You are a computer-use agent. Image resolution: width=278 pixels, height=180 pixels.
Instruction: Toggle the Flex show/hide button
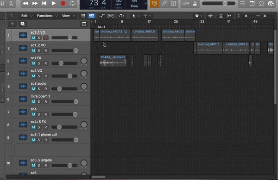click(x=110, y=16)
